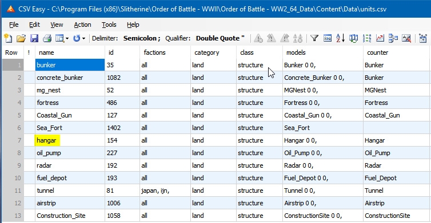Click the 'Concrete_Bunker 0 0,' models cell
This screenshot has height=223, width=431.
[x=323, y=78]
